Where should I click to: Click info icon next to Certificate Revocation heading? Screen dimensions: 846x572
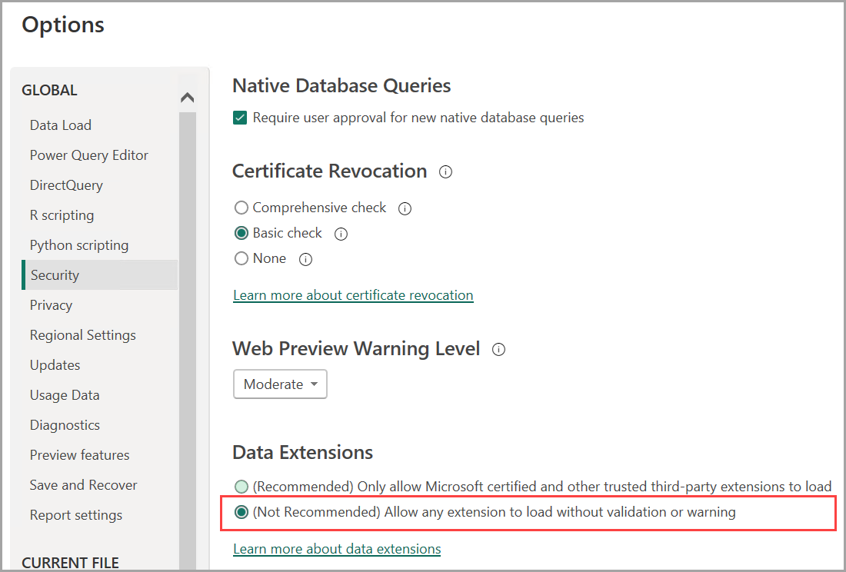[x=445, y=172]
